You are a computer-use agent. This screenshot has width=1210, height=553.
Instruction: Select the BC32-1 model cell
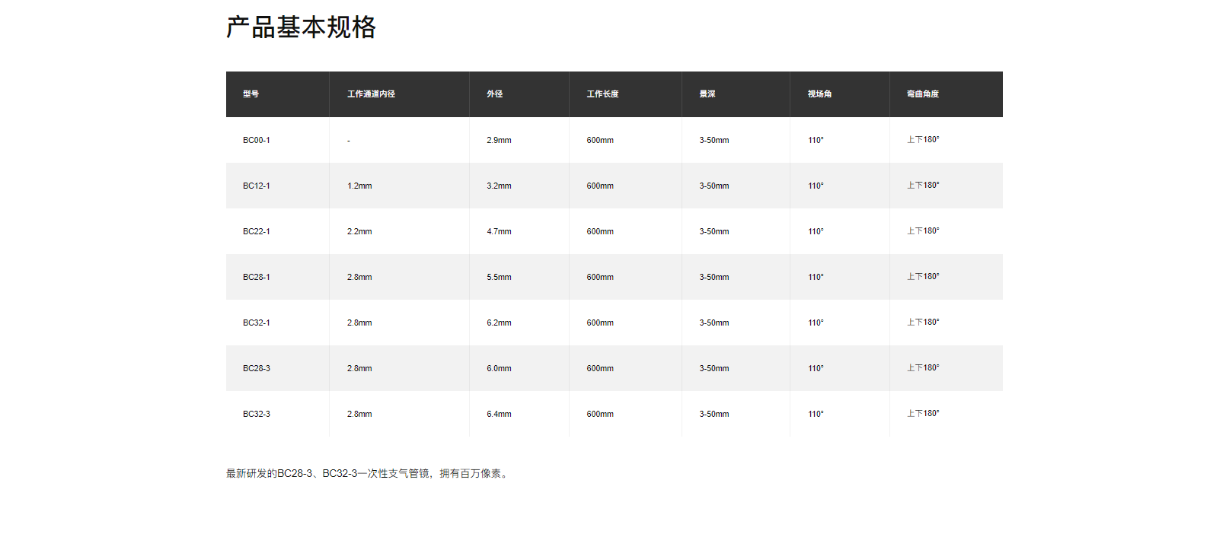pyautogui.click(x=257, y=323)
